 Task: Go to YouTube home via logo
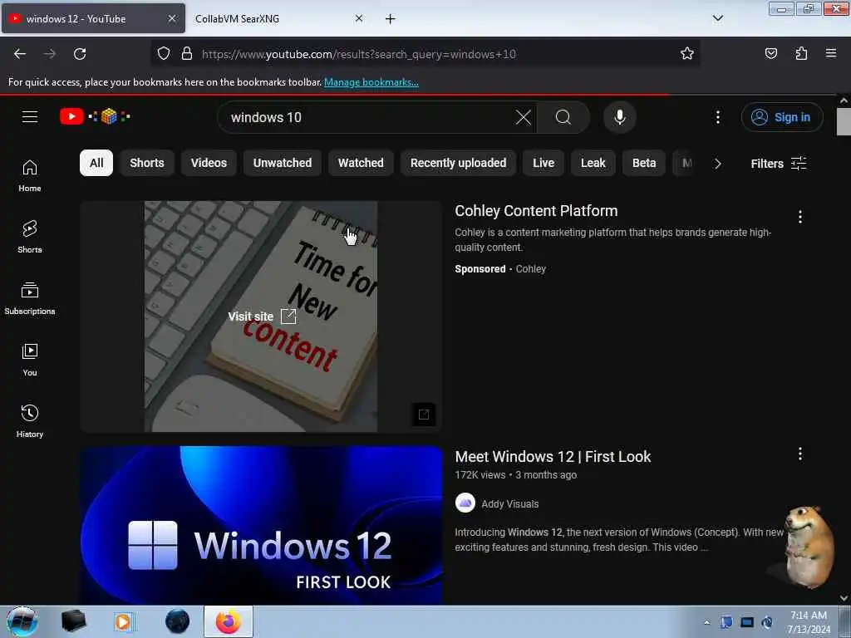click(95, 116)
